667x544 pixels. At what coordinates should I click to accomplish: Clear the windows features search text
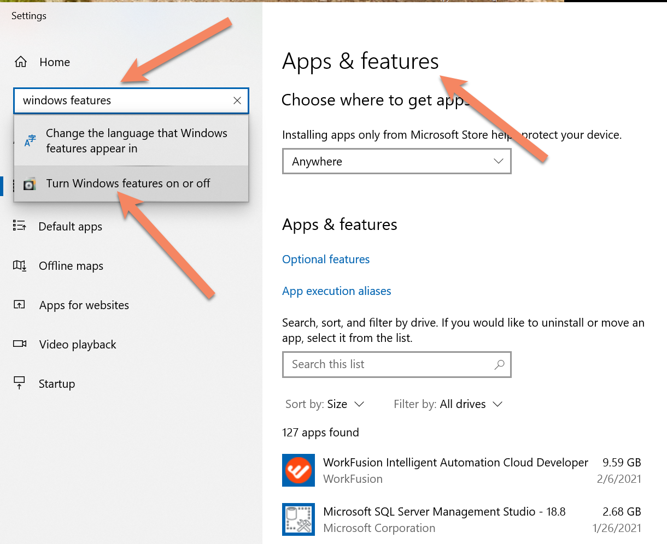click(237, 100)
